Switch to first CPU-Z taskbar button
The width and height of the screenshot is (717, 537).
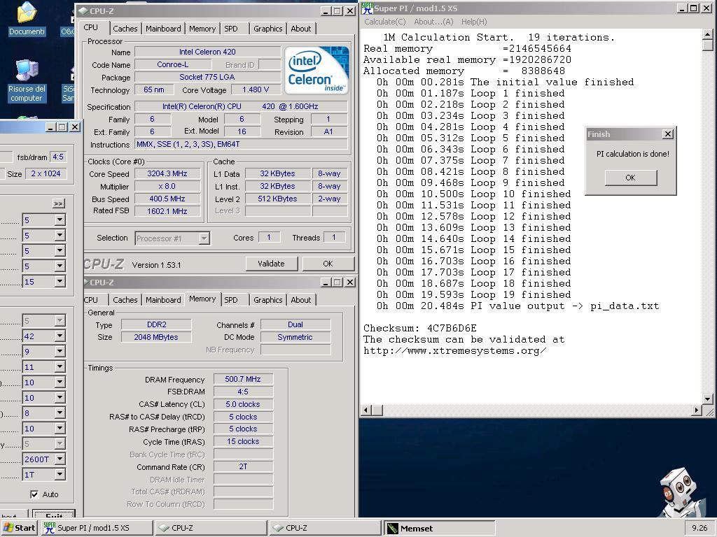[211, 528]
